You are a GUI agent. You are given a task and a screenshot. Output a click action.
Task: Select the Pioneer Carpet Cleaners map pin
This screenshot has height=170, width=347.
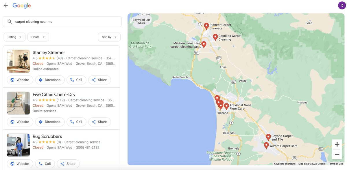(x=206, y=26)
